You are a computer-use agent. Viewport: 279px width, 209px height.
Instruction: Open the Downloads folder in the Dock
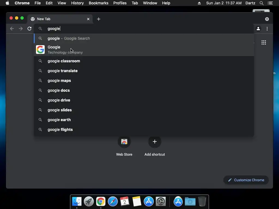click(190, 202)
